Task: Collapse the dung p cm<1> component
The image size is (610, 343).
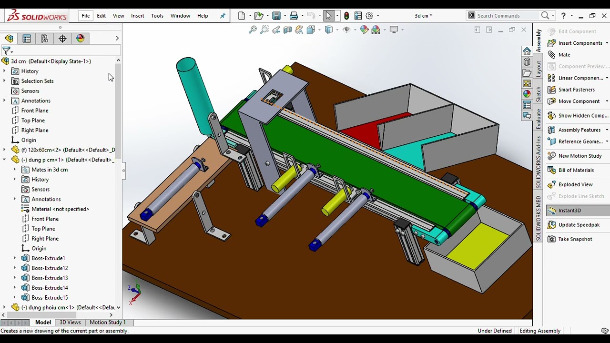Action: [4, 160]
